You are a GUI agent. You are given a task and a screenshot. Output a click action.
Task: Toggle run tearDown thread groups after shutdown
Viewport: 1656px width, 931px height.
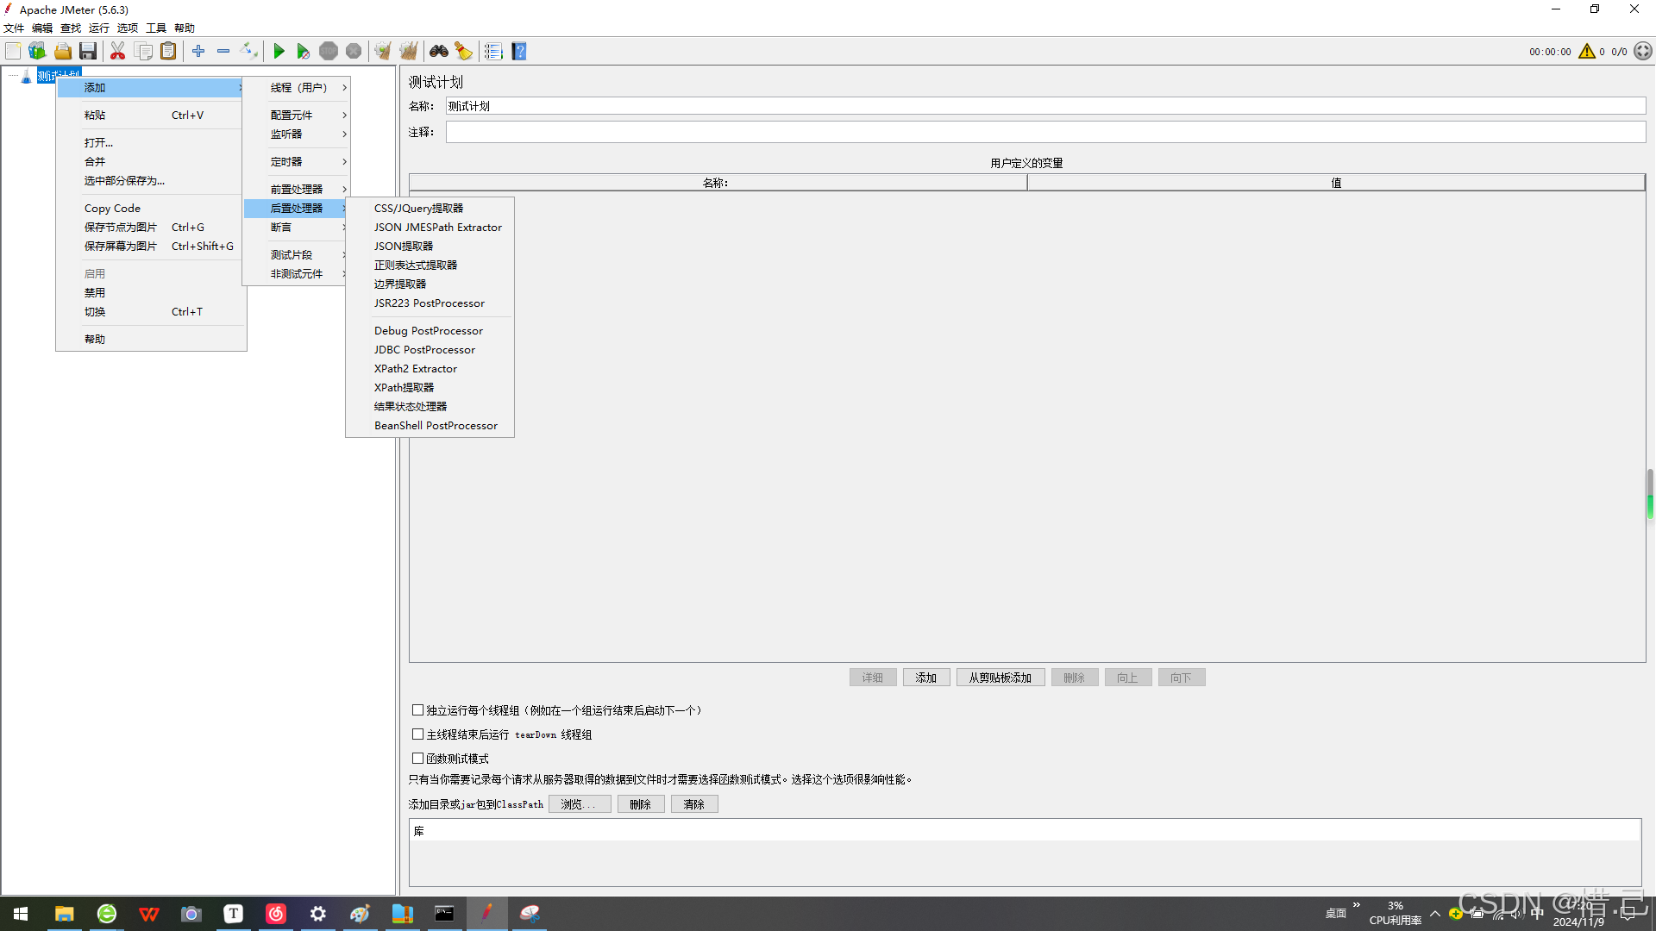pyautogui.click(x=417, y=734)
